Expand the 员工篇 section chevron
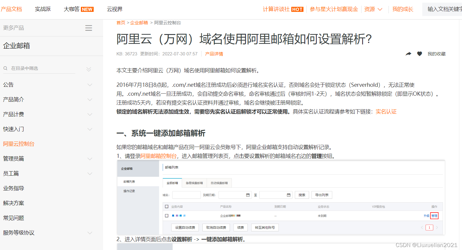 (90, 174)
